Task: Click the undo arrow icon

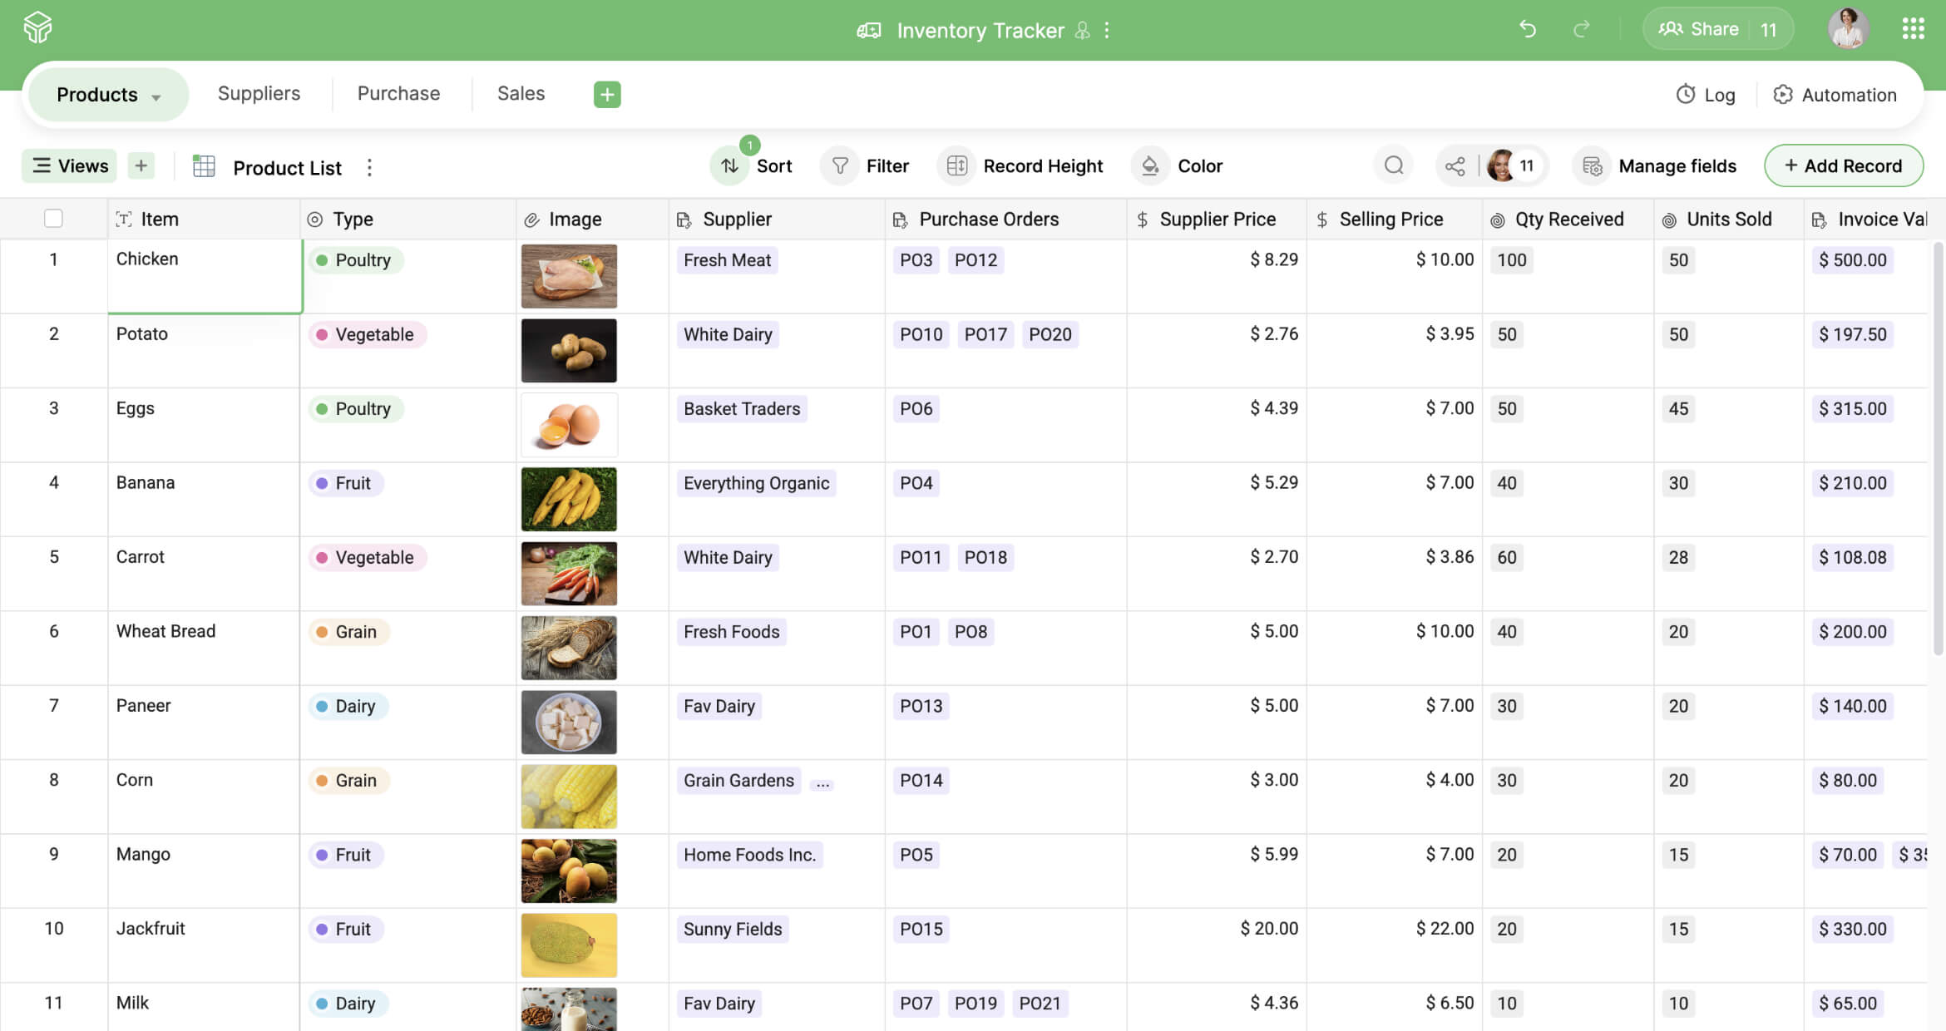Action: [x=1527, y=30]
